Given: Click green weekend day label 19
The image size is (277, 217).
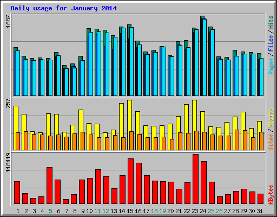Looking at the screenshot, I should [x=162, y=211].
